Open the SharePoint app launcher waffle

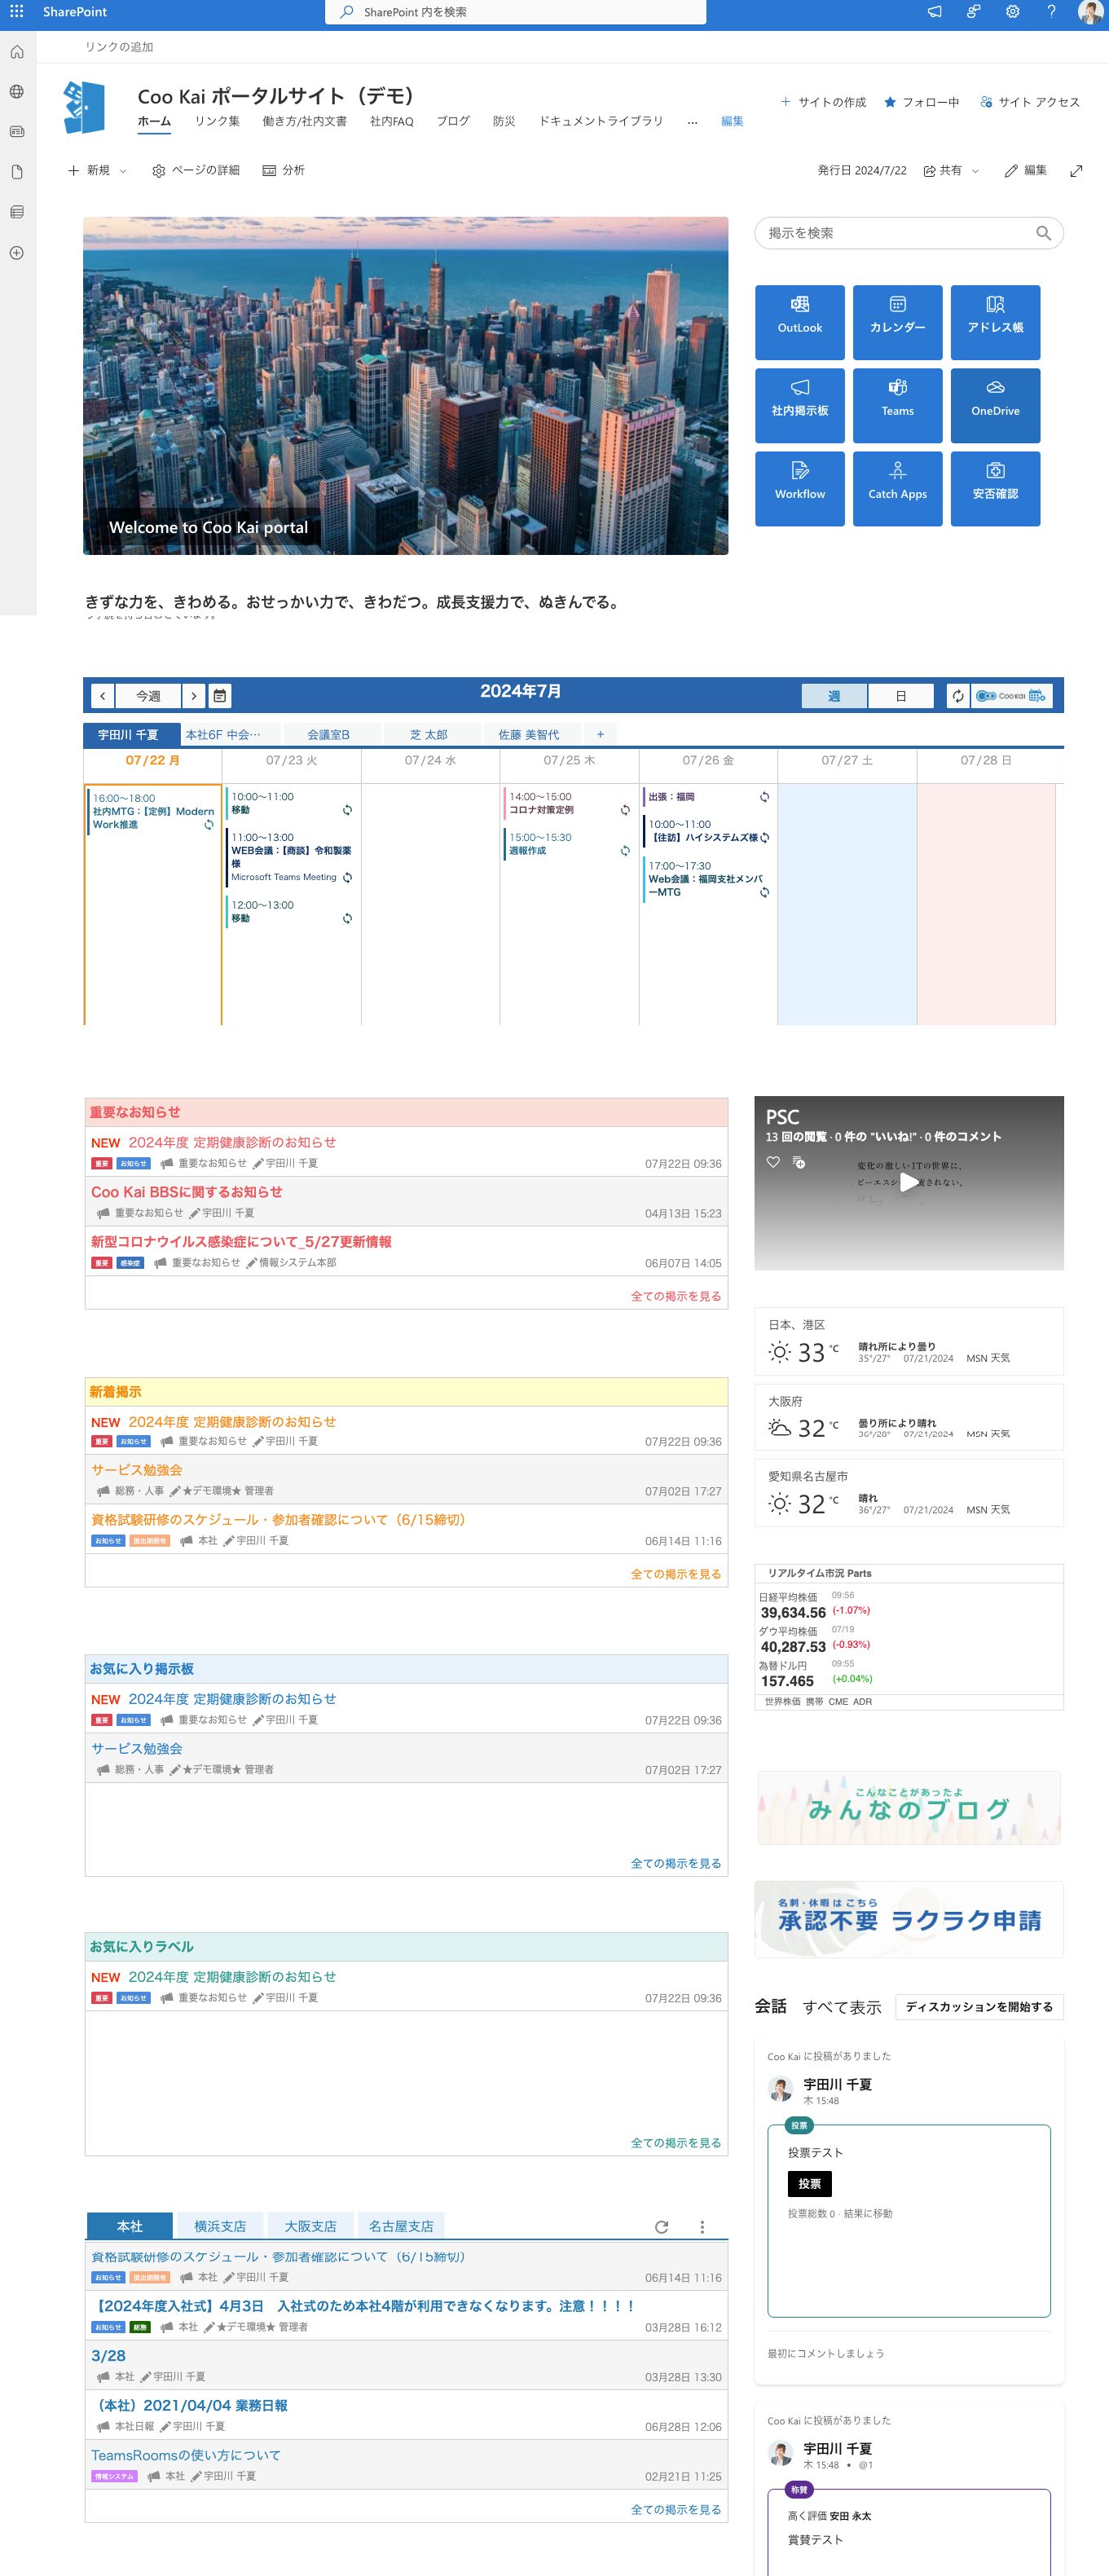17,11
